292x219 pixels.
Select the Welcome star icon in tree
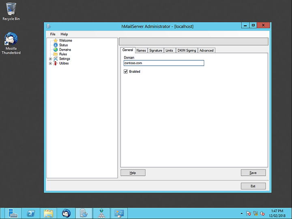click(x=56, y=41)
